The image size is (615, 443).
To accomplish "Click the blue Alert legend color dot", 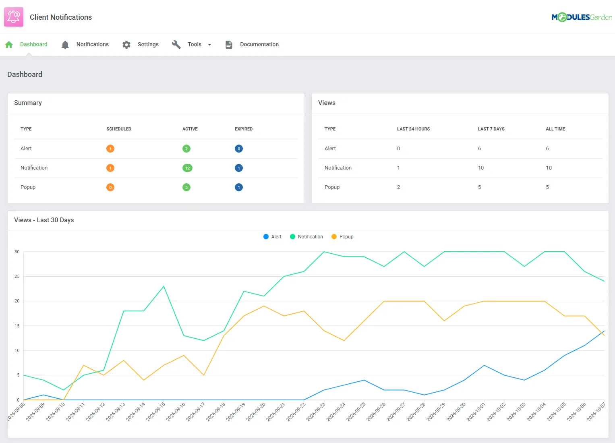I will click(x=266, y=237).
